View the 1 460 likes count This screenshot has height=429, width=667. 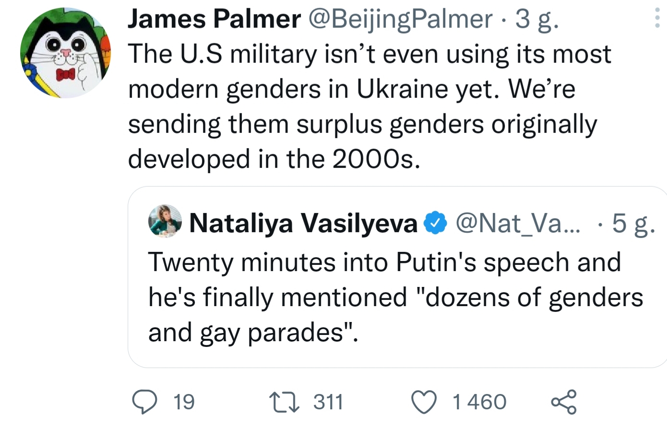[x=479, y=402]
